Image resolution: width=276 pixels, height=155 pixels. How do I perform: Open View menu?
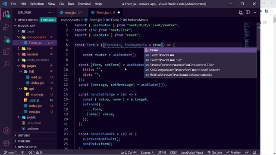click(x=52, y=4)
